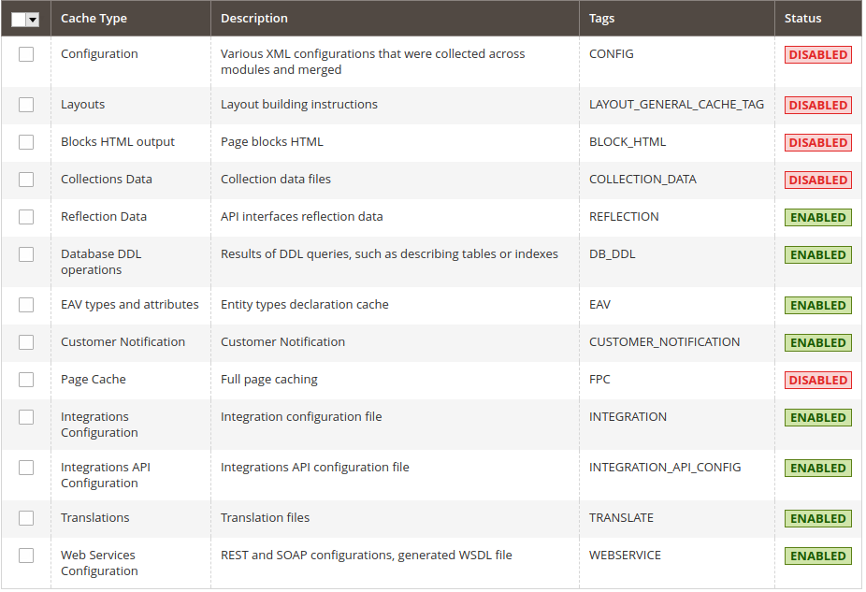The image size is (866, 592).
Task: Click the ENABLED status of Translations
Action: coord(818,519)
